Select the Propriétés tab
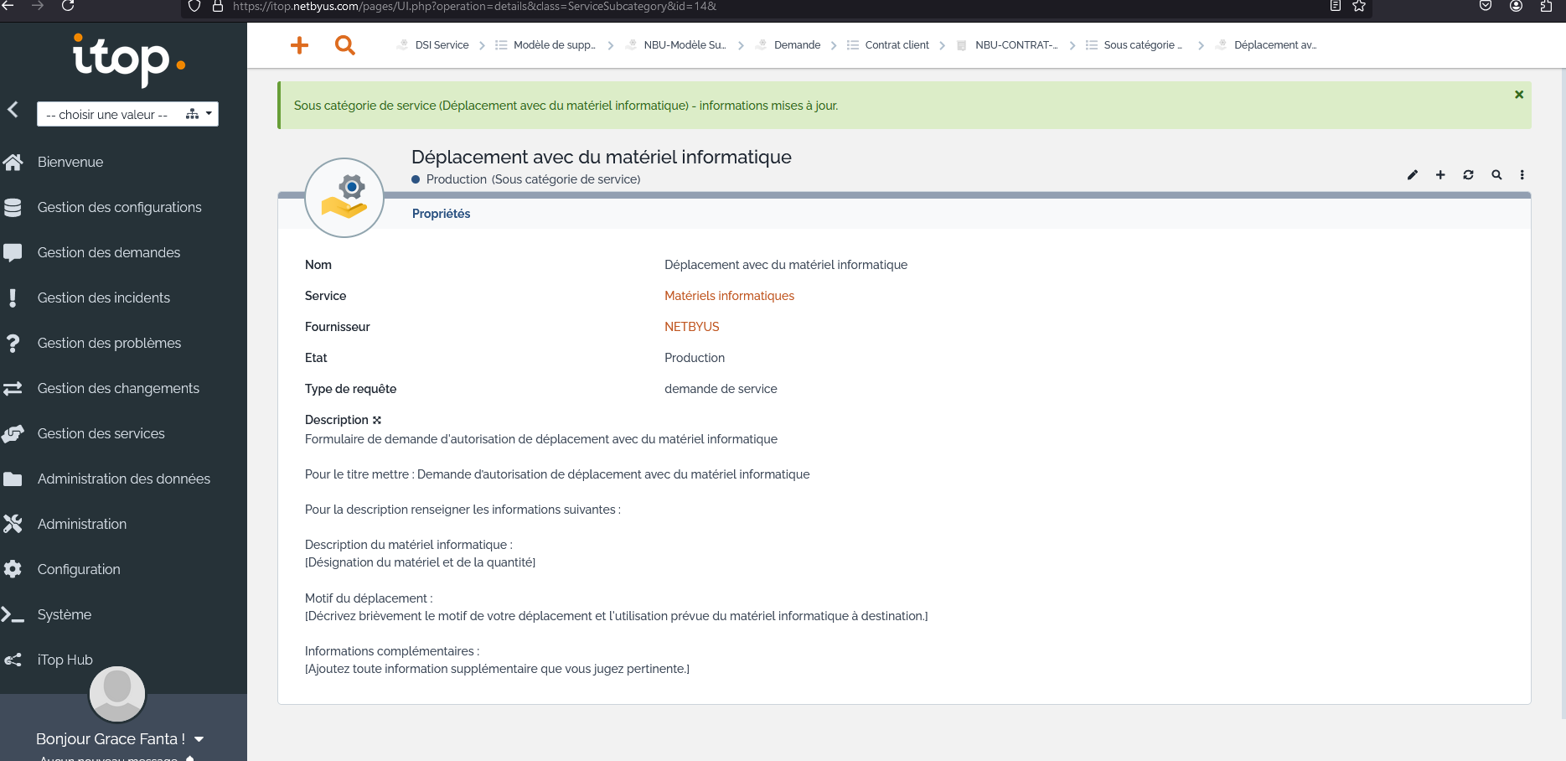Screen dimensions: 1566x761 [441, 214]
